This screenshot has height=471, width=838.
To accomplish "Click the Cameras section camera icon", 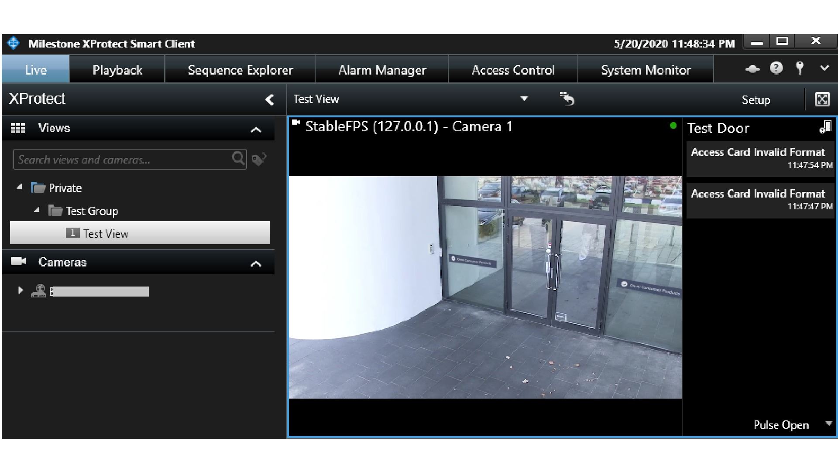I will [x=18, y=261].
